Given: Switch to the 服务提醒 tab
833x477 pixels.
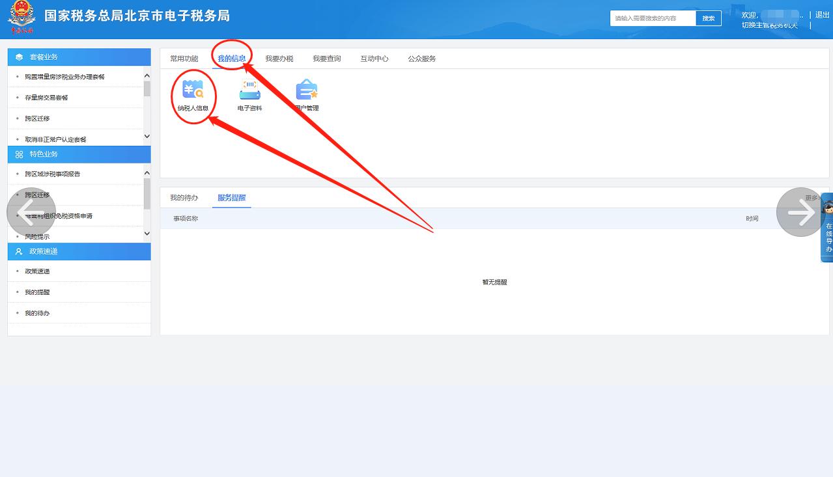Looking at the screenshot, I should [x=231, y=197].
